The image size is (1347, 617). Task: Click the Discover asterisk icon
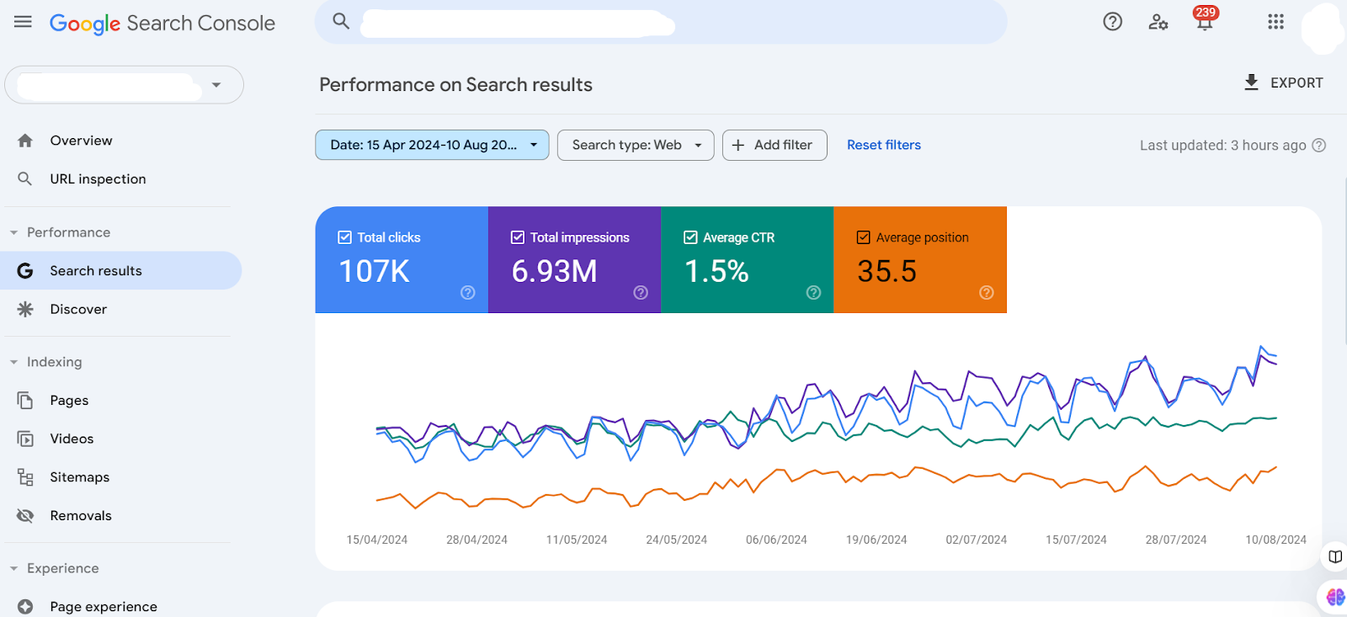point(25,309)
